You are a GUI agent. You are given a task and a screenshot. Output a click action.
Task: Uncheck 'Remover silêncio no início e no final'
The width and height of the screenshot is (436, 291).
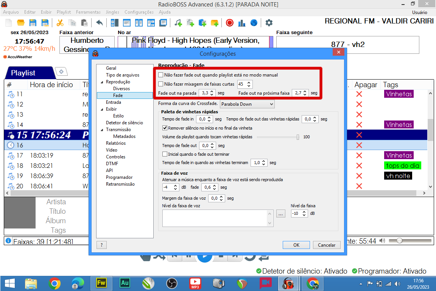(x=165, y=128)
